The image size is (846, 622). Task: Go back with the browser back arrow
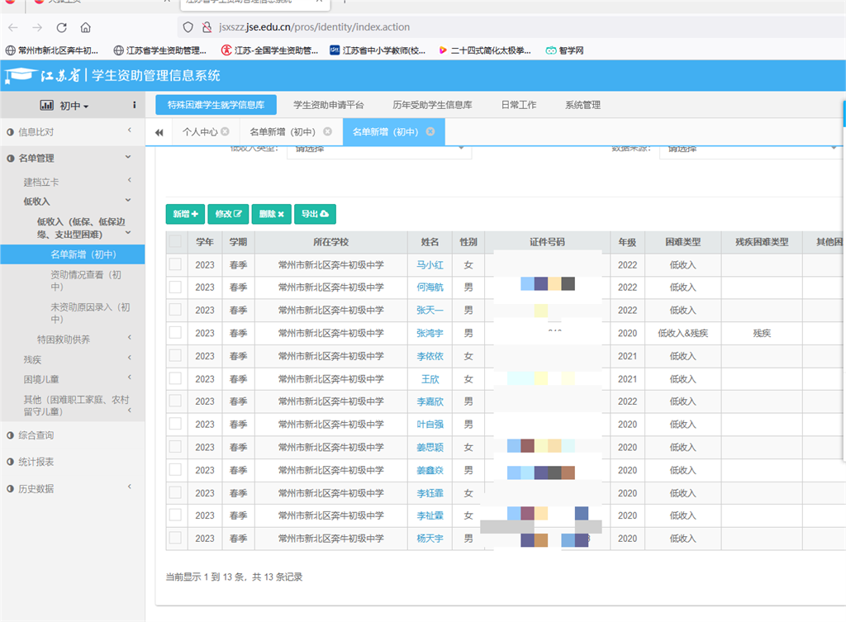coord(13,27)
